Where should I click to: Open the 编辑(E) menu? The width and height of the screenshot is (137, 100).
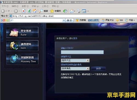[15, 6]
